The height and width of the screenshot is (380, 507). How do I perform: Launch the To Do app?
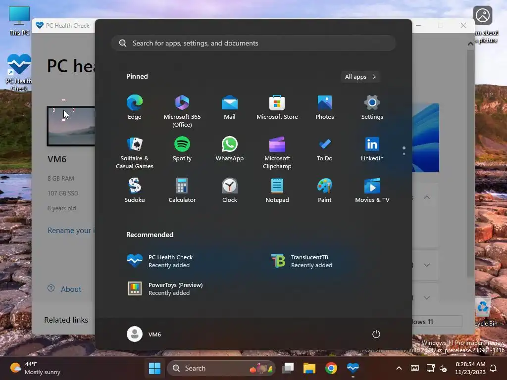tap(325, 149)
